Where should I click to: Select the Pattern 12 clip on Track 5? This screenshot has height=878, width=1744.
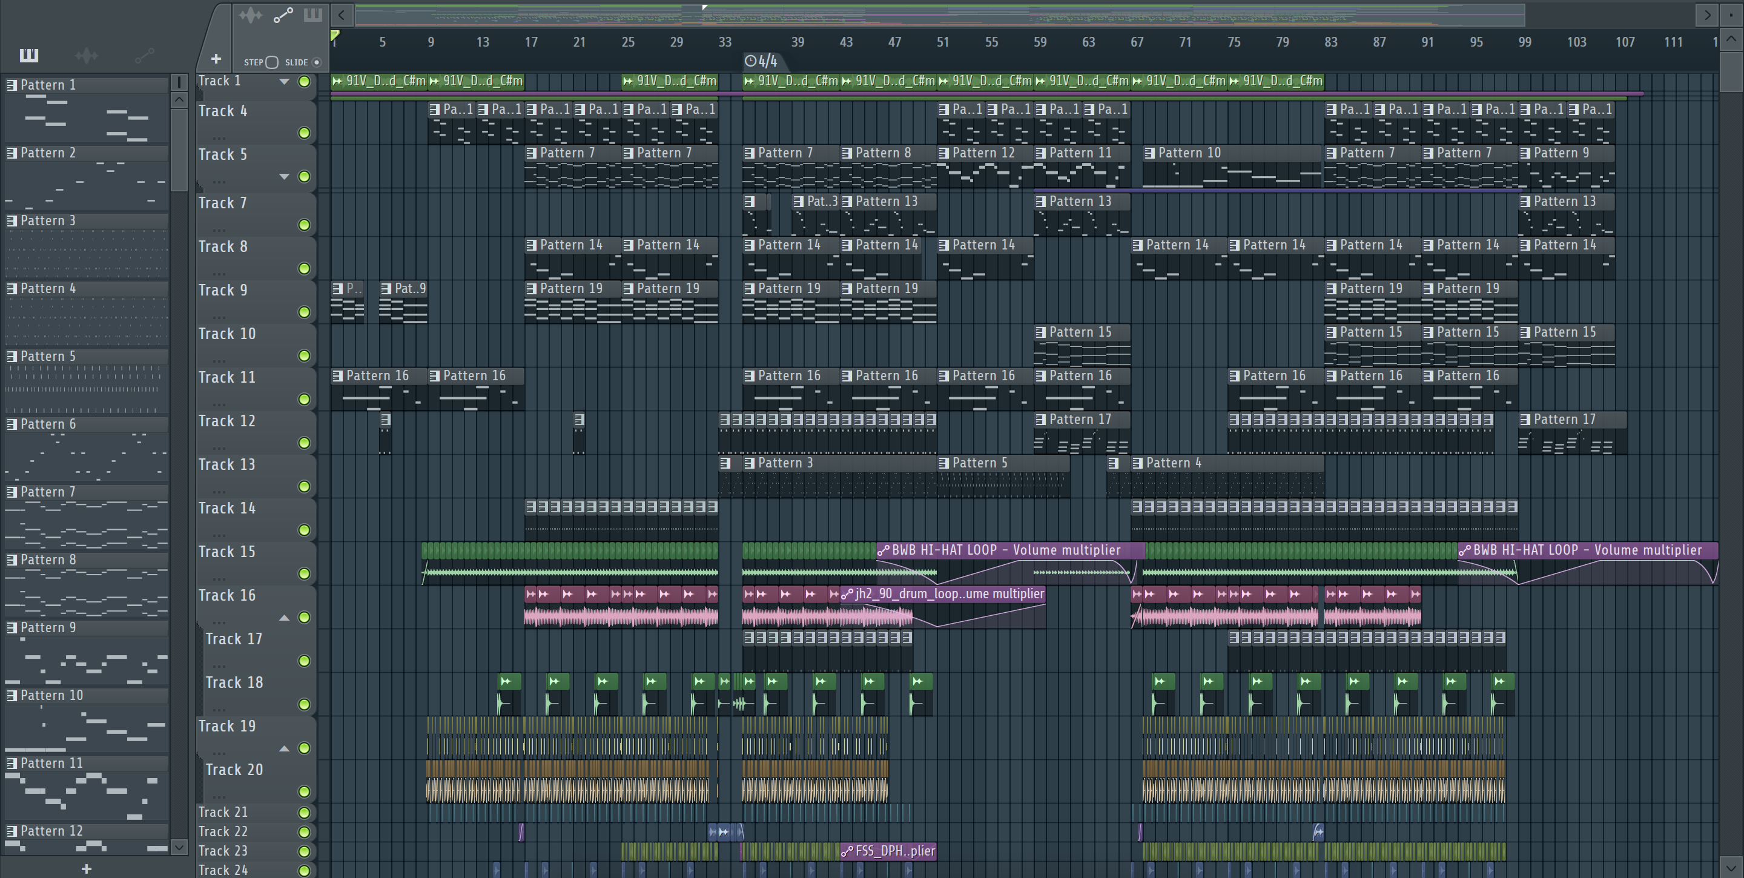[x=985, y=166]
